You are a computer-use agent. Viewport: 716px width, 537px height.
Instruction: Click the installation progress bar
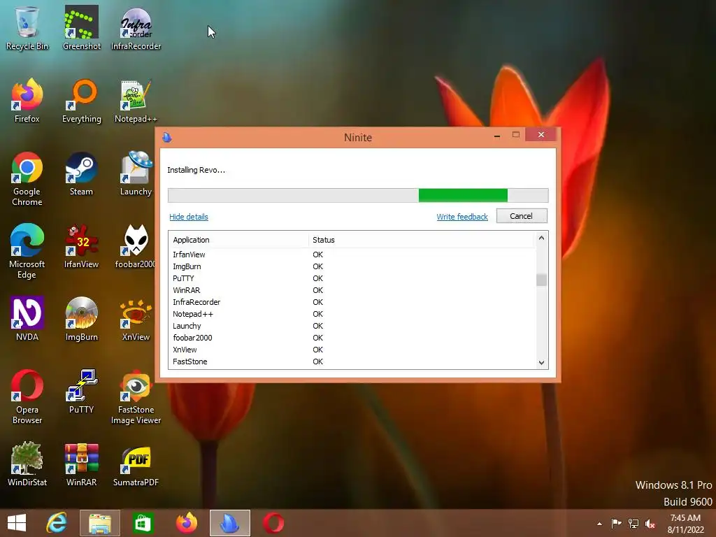click(x=358, y=196)
